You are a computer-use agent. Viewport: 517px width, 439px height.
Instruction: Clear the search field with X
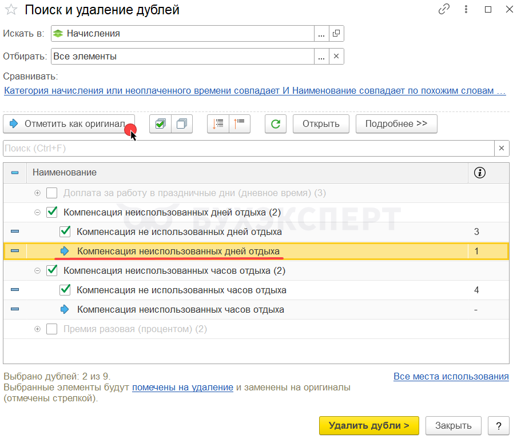(502, 149)
